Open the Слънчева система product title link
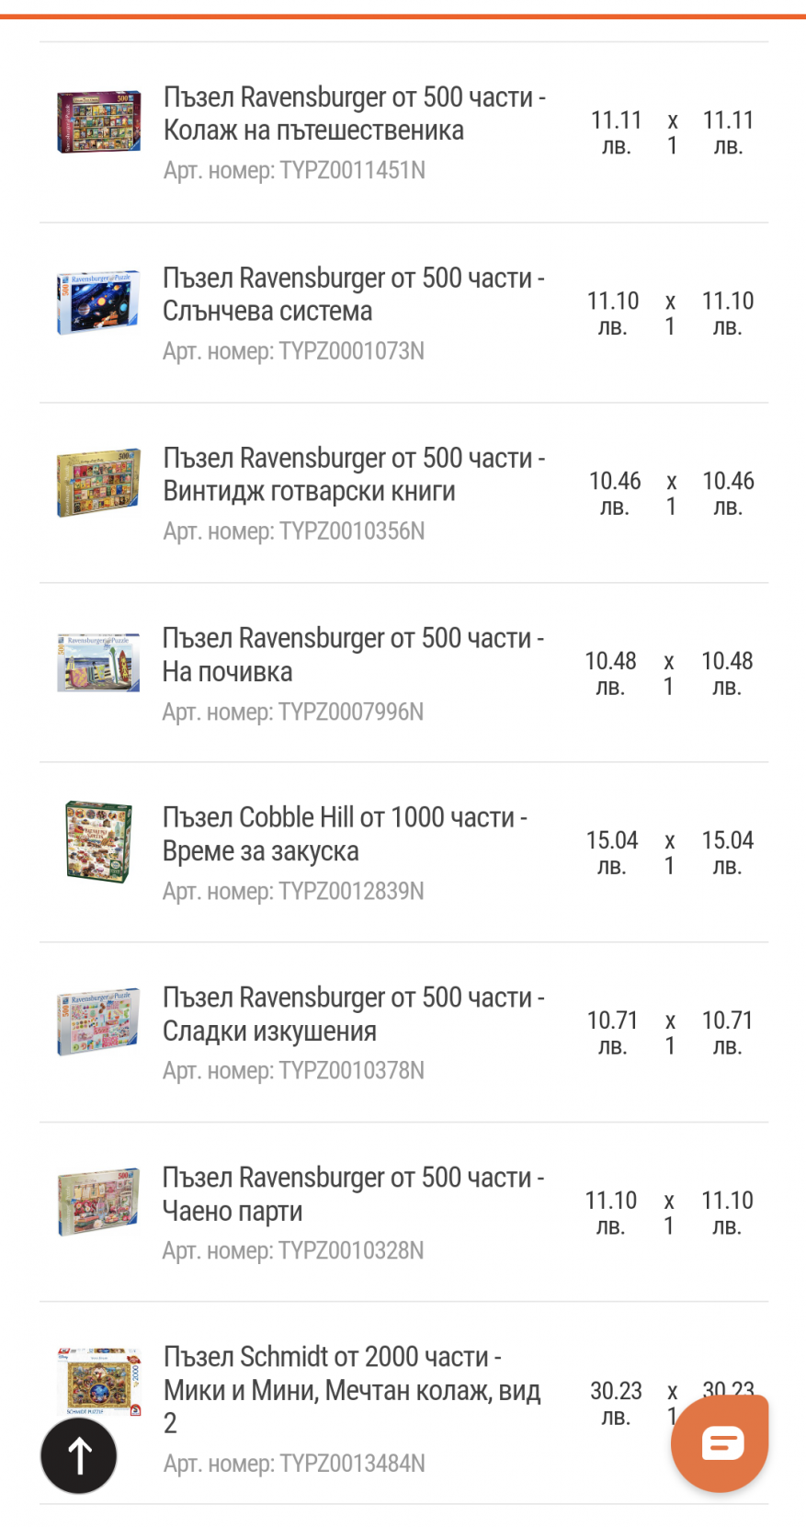Screen dimensions: 806x1527 pyautogui.click(x=353, y=294)
